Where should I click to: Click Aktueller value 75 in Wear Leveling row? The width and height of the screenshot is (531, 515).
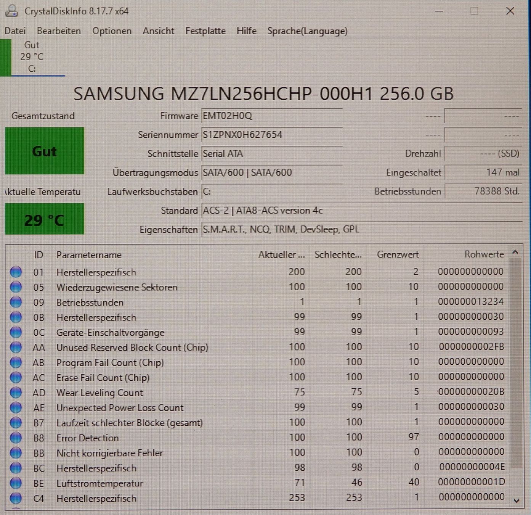[299, 392]
